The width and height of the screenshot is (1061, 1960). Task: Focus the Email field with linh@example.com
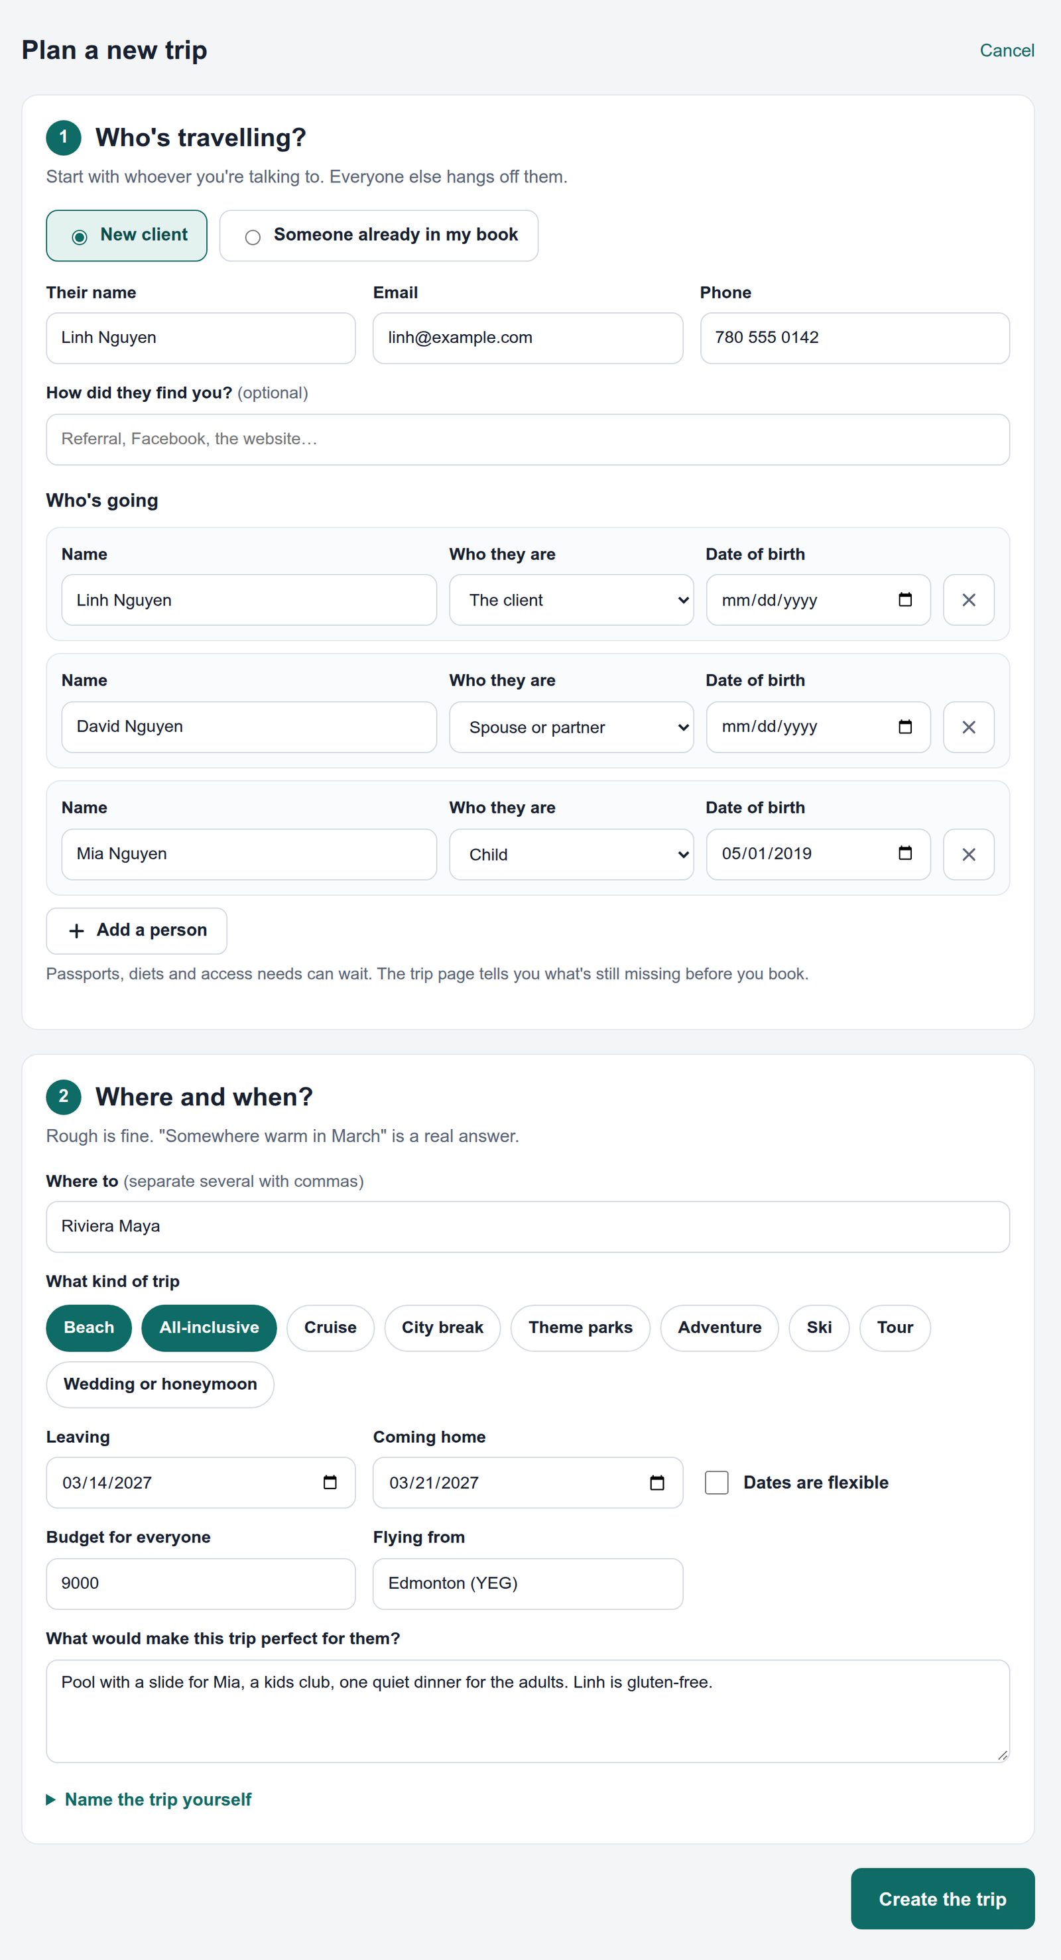pyautogui.click(x=527, y=337)
